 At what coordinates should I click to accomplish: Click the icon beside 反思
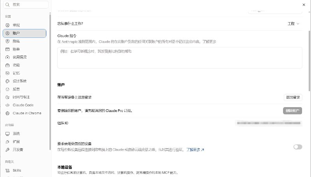point(7,89)
